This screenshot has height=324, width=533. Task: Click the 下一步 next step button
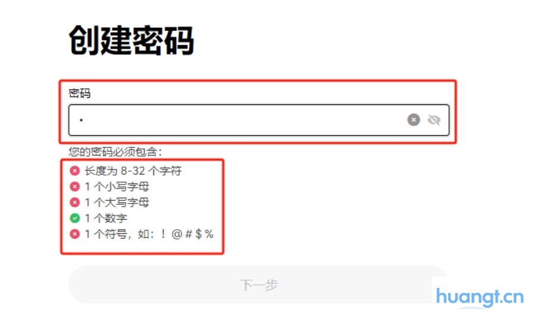259,285
